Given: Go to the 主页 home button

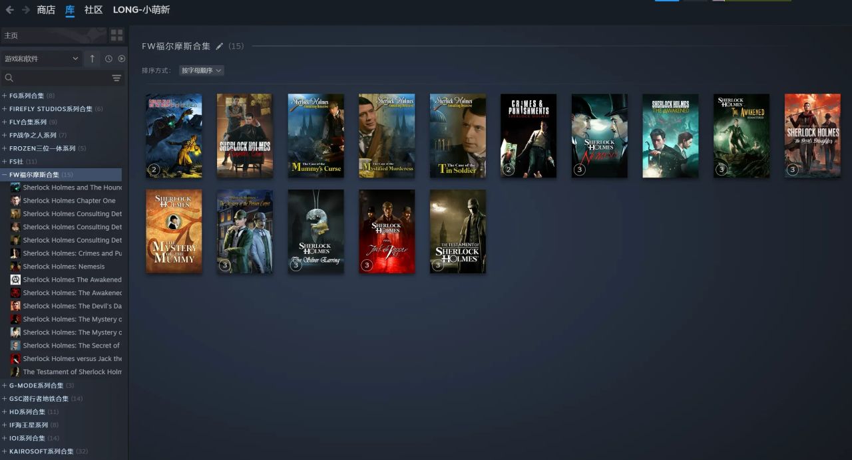Looking at the screenshot, I should point(53,35).
